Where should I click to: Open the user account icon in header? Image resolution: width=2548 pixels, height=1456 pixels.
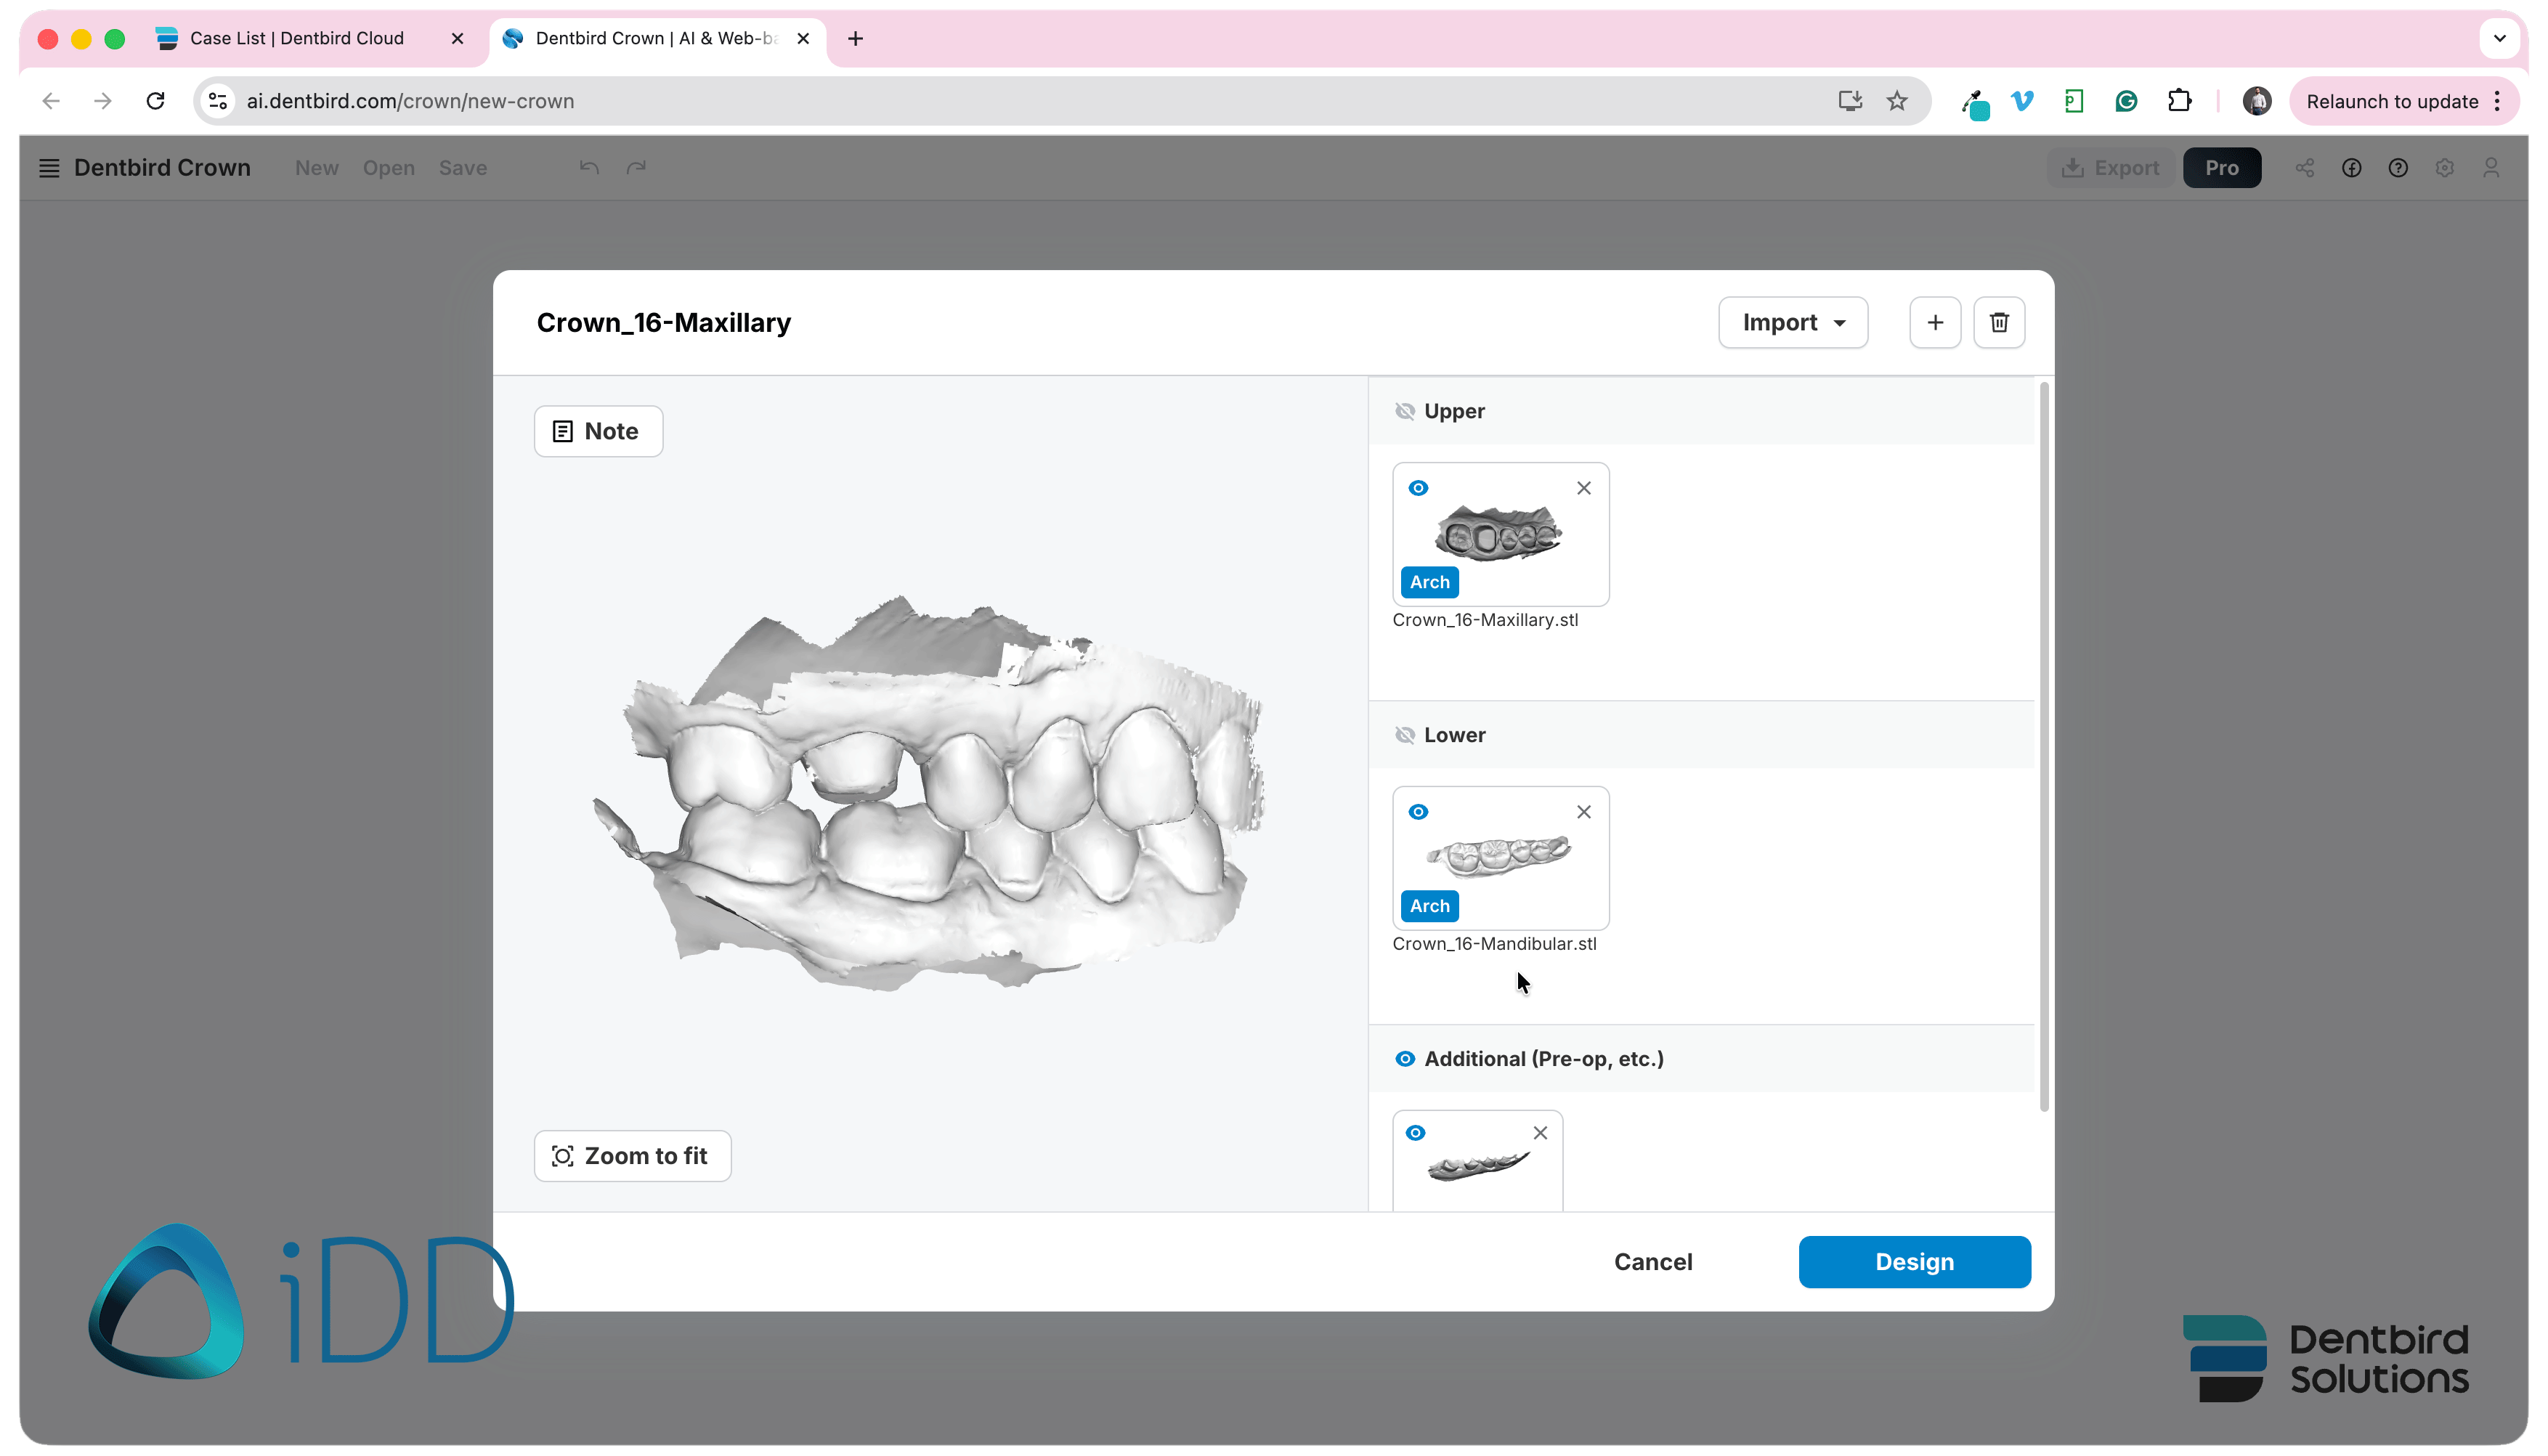coord(2491,168)
